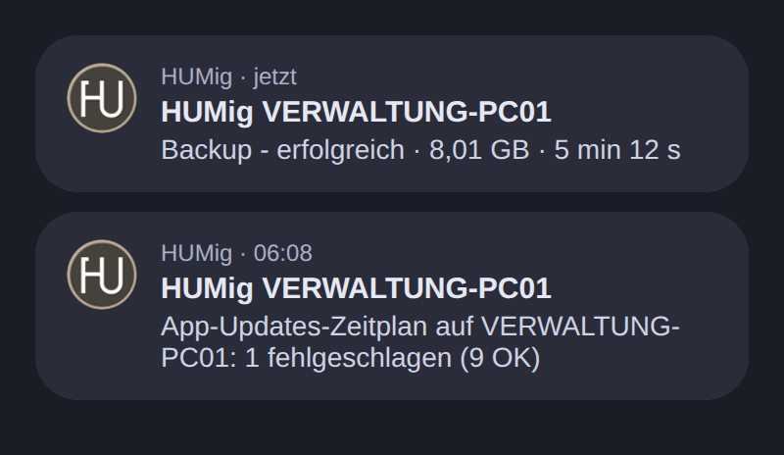Screen dimensions: 784x455
Task: Click the HUMig app name beside 06:08
Action: [197, 253]
